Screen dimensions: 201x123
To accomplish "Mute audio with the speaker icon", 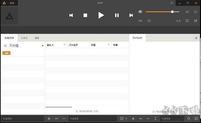I will coord(140,12).
